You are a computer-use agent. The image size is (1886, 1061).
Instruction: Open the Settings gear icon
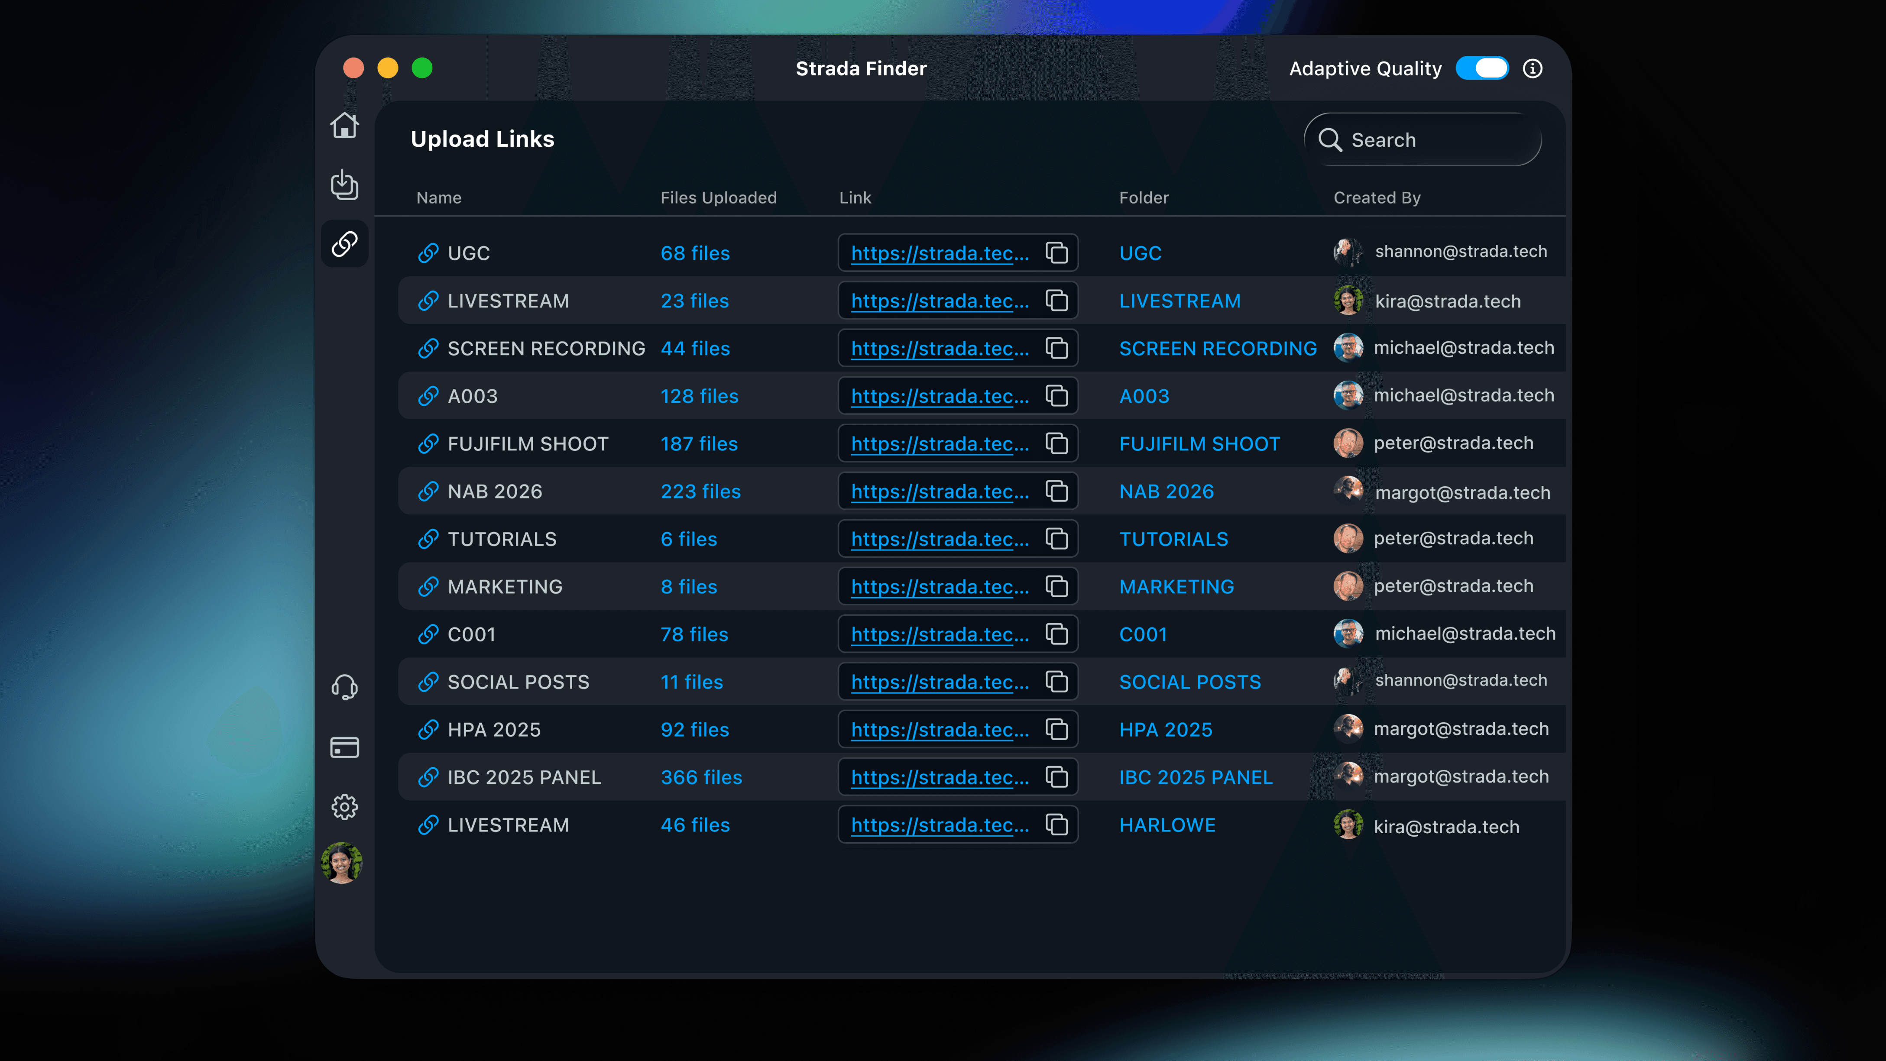344,807
